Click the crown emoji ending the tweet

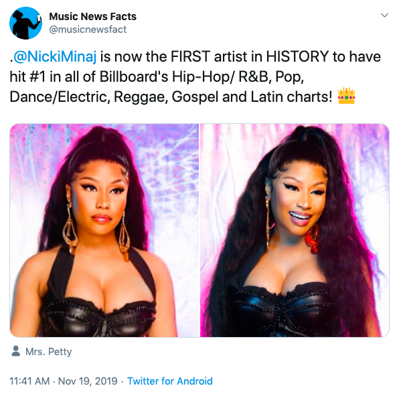[x=346, y=96]
